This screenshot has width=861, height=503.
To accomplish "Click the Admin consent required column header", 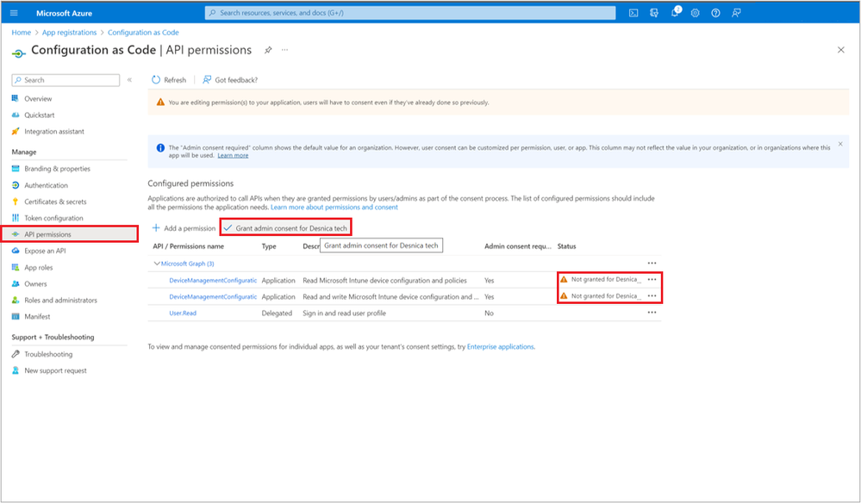I will pos(518,246).
